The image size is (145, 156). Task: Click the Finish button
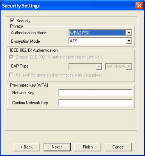(88, 147)
